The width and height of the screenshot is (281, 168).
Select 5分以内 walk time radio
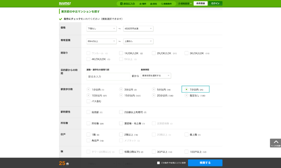tap(154, 89)
